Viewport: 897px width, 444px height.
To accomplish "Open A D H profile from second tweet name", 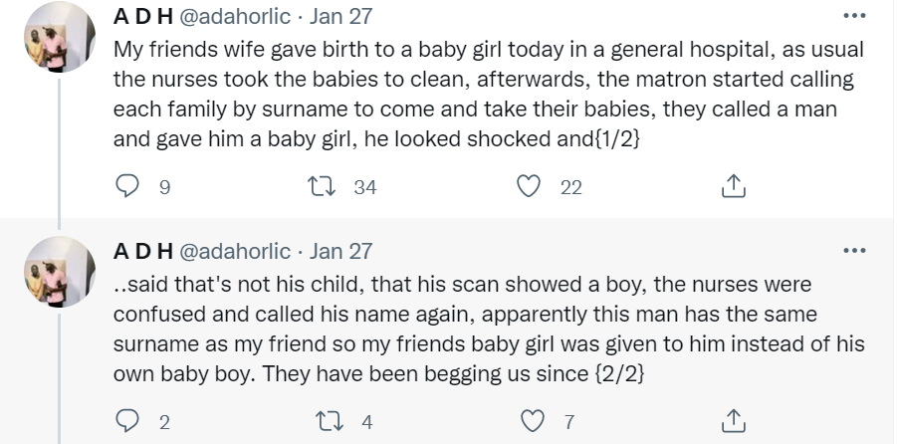I will click(x=144, y=251).
